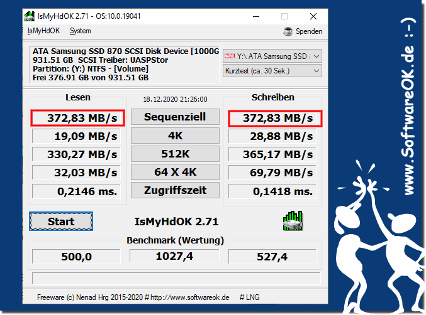The image size is (426, 315).
Task: Click the Sequenziell test button
Action: (x=175, y=117)
